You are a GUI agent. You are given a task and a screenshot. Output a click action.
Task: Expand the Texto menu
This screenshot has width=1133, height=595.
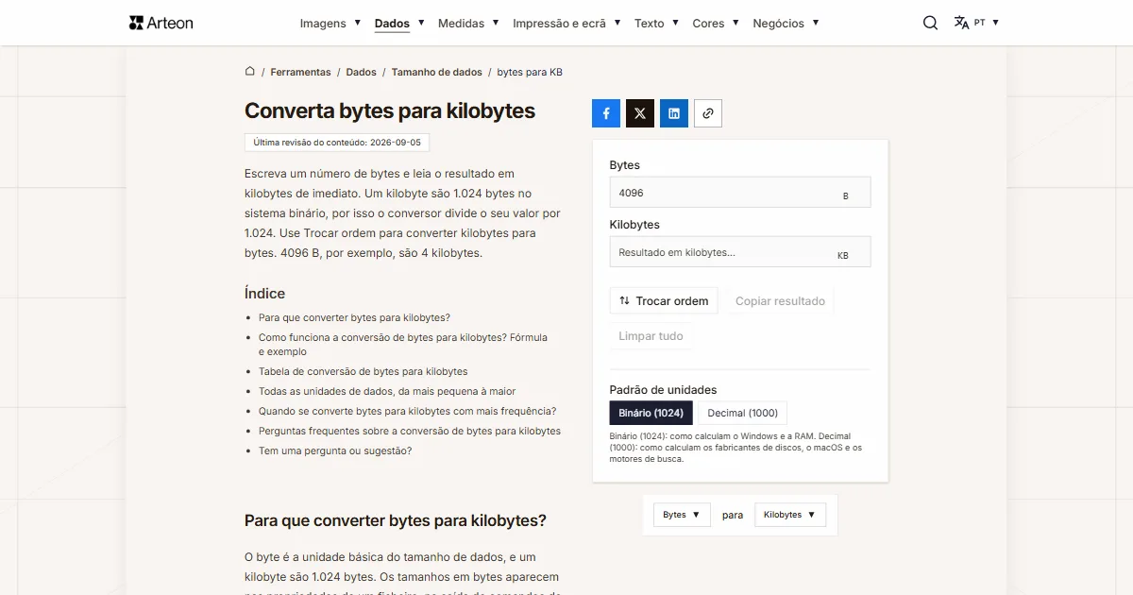(x=656, y=23)
